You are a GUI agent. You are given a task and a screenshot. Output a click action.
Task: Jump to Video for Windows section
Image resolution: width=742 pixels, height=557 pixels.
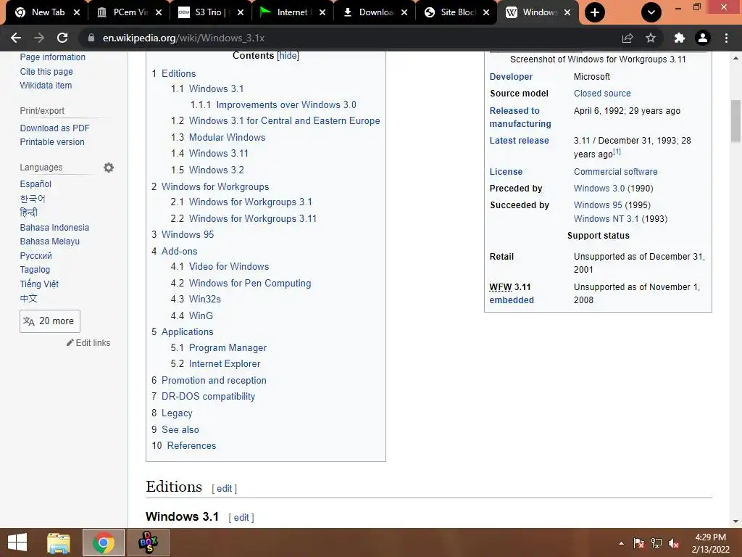point(229,267)
